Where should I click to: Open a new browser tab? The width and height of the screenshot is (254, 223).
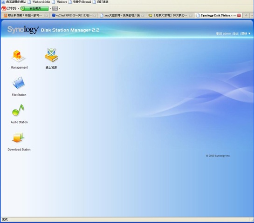(246, 15)
